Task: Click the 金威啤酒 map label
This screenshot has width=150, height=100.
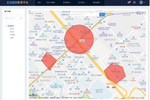Action: click(127, 15)
